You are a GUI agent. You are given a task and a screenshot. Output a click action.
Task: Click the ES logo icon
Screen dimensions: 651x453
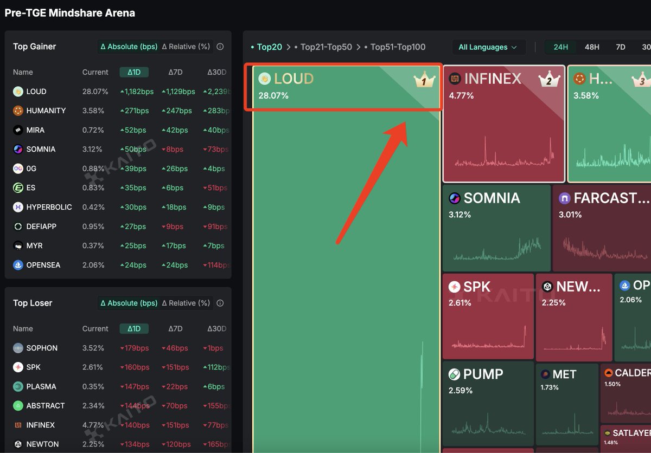point(18,187)
